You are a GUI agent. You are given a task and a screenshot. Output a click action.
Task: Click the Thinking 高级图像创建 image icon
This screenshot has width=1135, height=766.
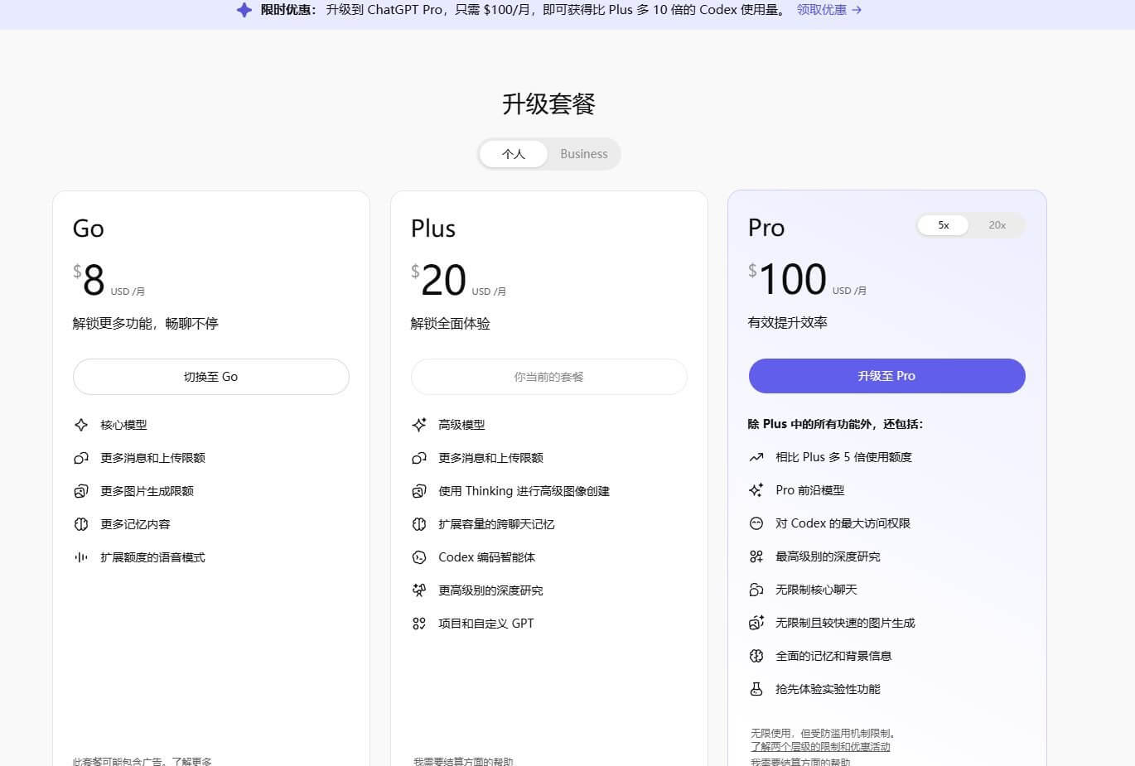(419, 491)
